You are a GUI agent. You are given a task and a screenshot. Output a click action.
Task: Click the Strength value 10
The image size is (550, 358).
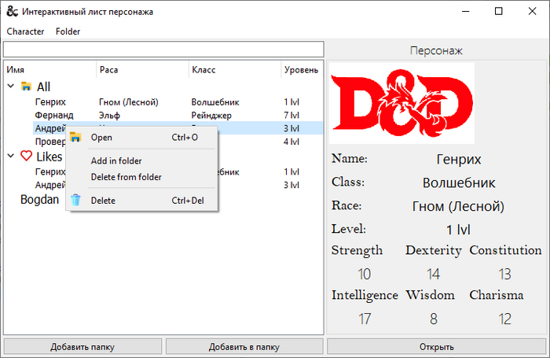(364, 274)
